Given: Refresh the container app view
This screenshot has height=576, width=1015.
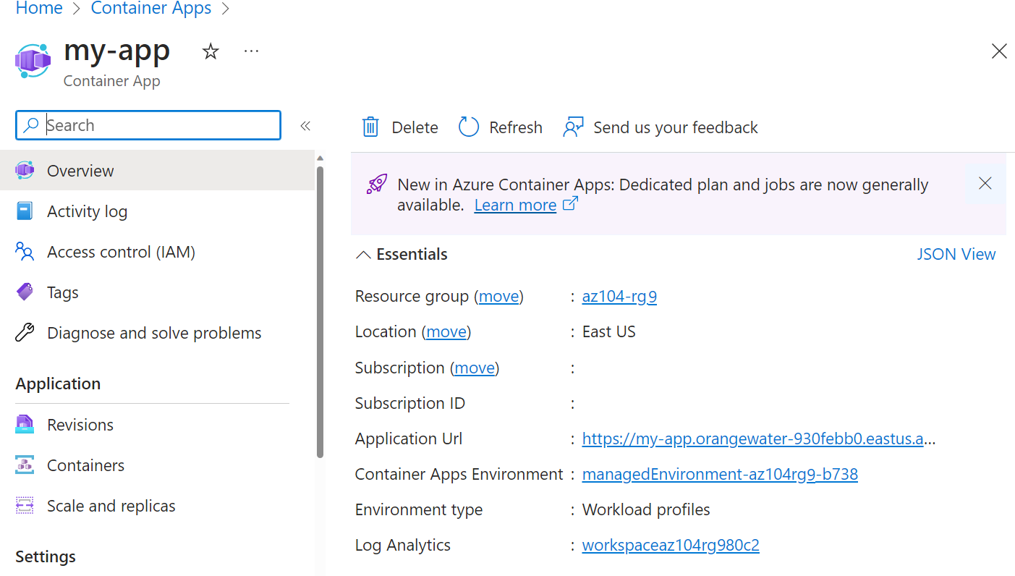Looking at the screenshot, I should (500, 127).
